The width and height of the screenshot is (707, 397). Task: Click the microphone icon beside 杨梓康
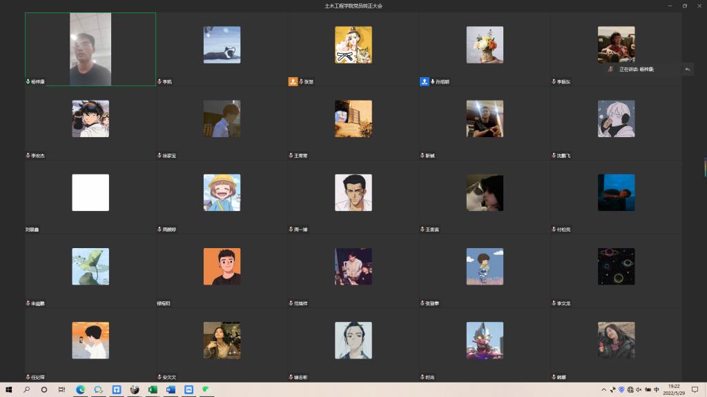[28, 81]
